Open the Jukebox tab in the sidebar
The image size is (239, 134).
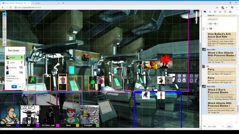point(220,12)
